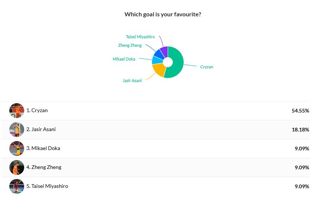Select the light blue Mikael Doka slice
The width and height of the screenshot is (310, 202).
(157, 60)
